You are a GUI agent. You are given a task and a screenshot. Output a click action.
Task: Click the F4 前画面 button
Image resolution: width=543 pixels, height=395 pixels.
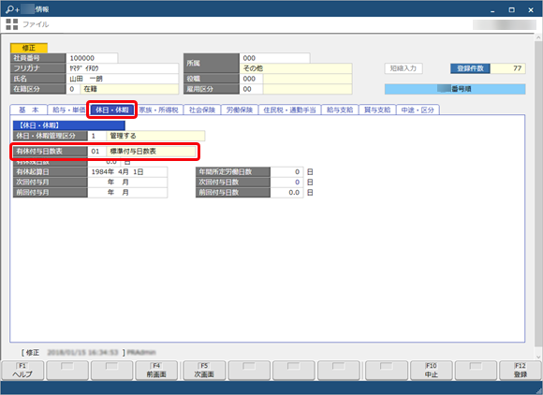click(156, 370)
